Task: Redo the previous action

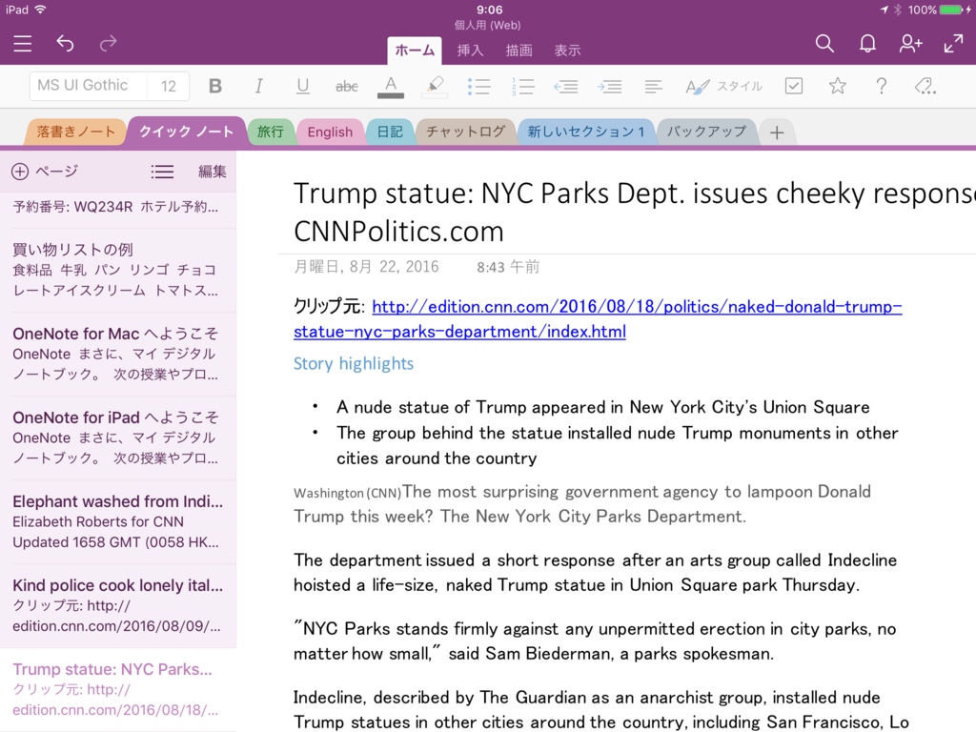Action: (x=108, y=43)
